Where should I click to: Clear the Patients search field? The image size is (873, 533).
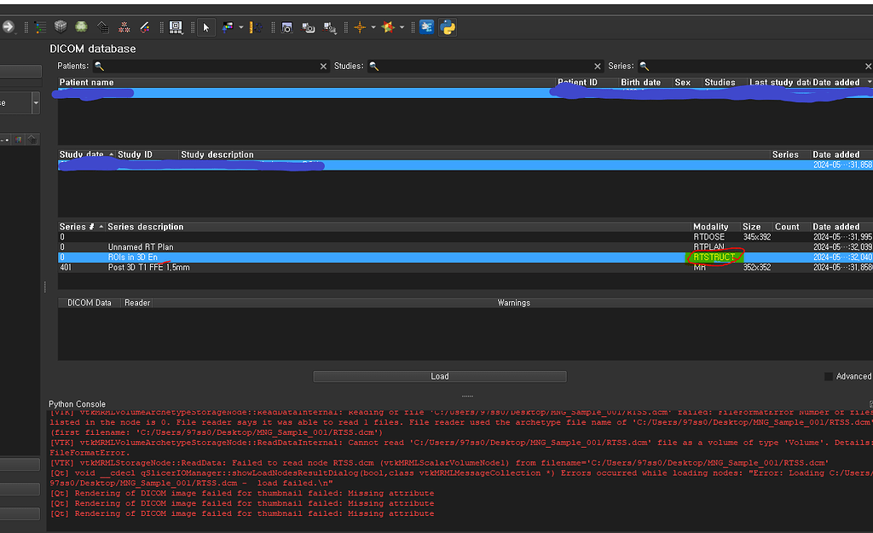(x=323, y=66)
